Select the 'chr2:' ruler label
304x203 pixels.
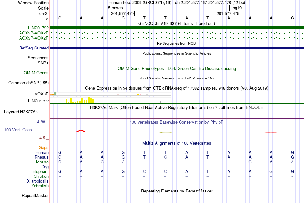pos(44,13)
